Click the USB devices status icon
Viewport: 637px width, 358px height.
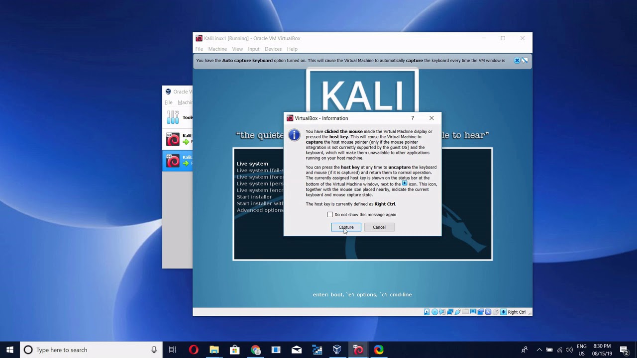[x=458, y=312]
